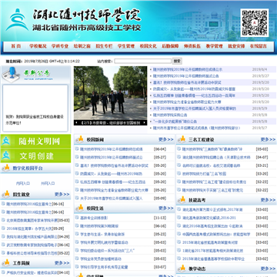Go to the 学科专业 menu item
The image size is (277, 277).
click(x=60, y=46)
